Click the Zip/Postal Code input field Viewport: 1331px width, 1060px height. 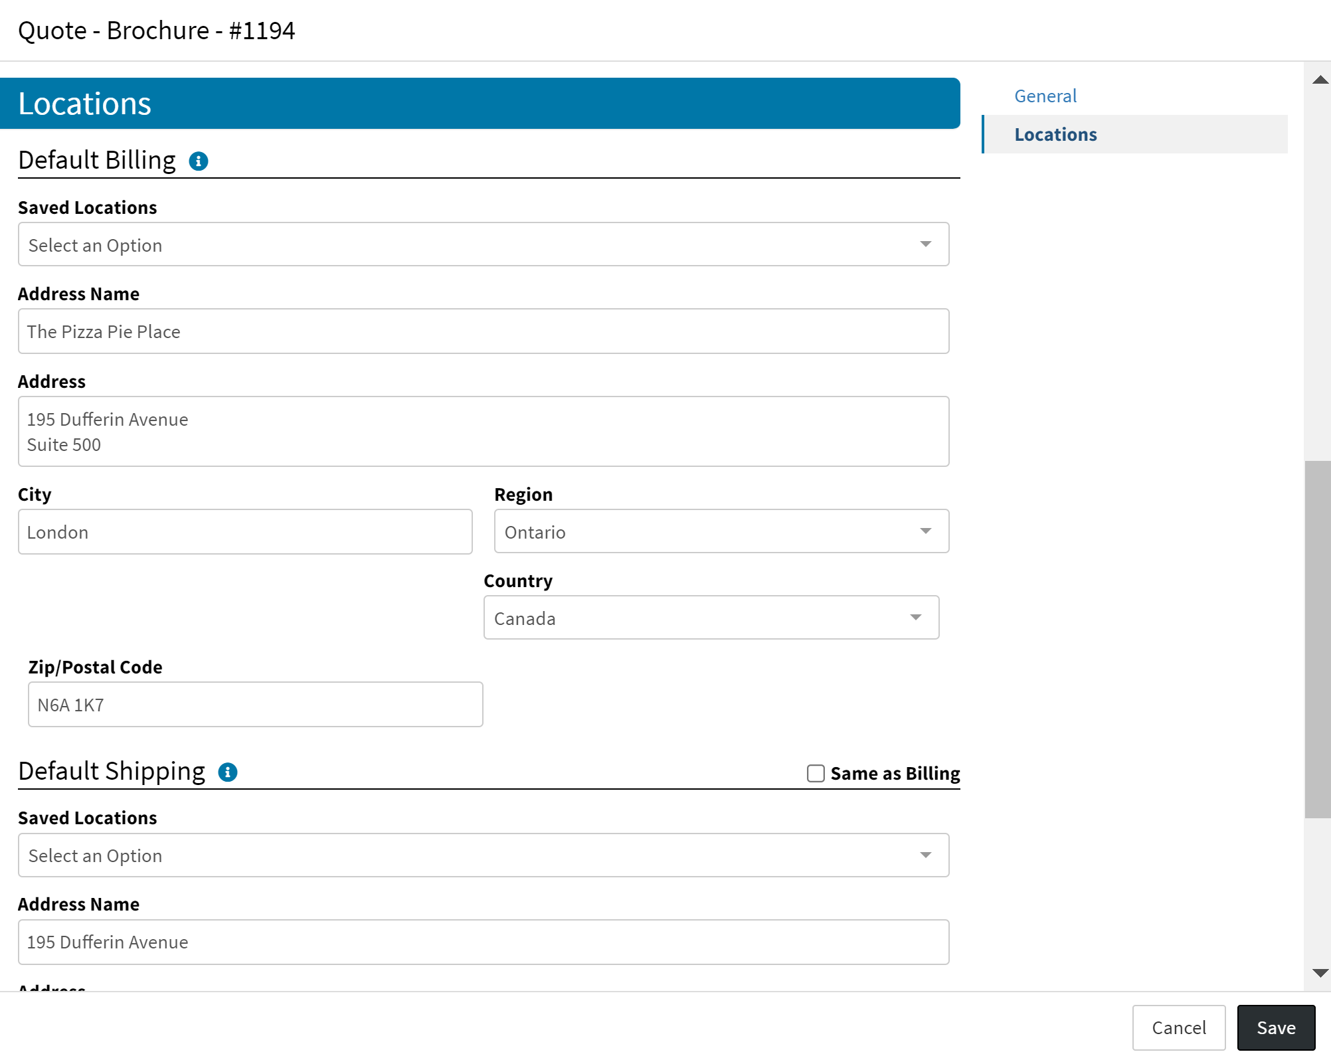tap(255, 705)
